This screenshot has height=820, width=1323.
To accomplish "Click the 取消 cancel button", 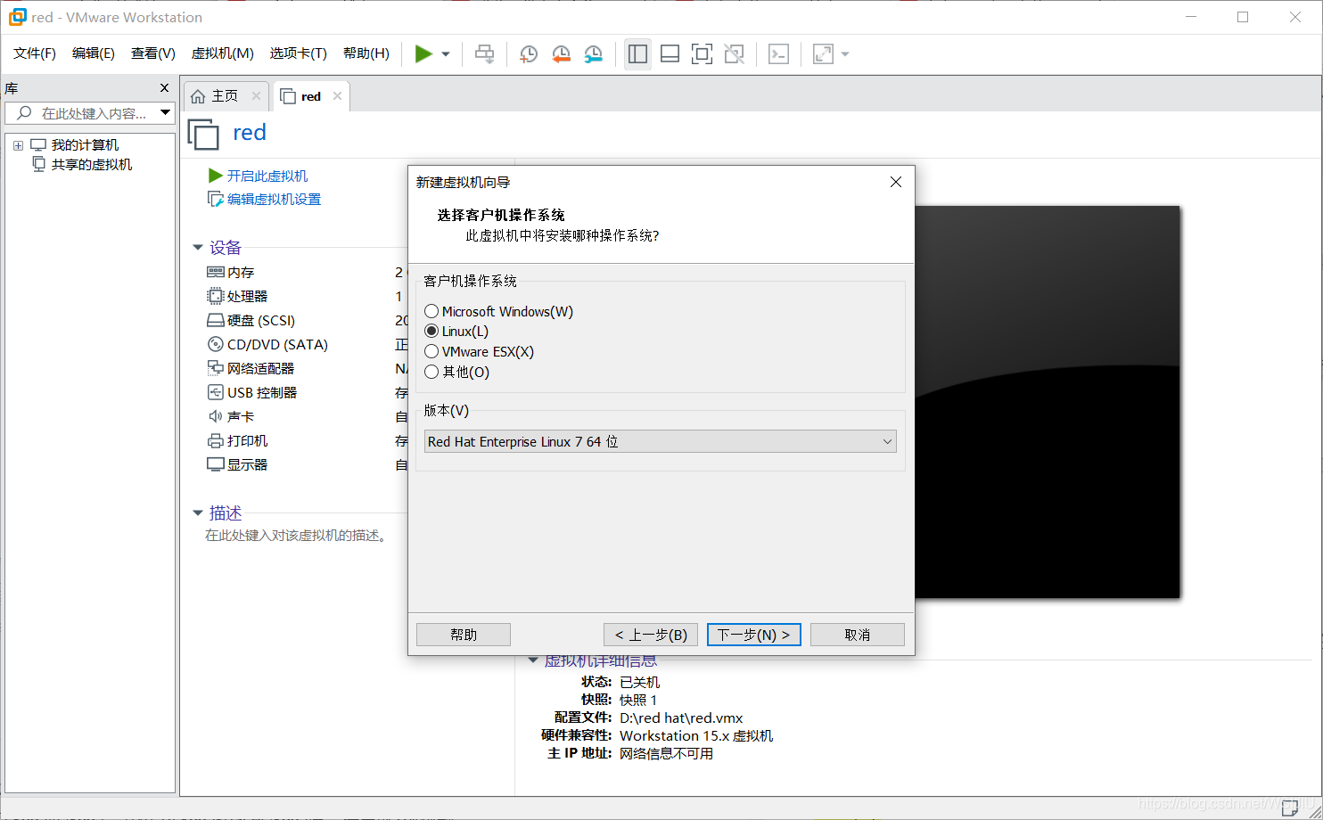I will tap(858, 635).
